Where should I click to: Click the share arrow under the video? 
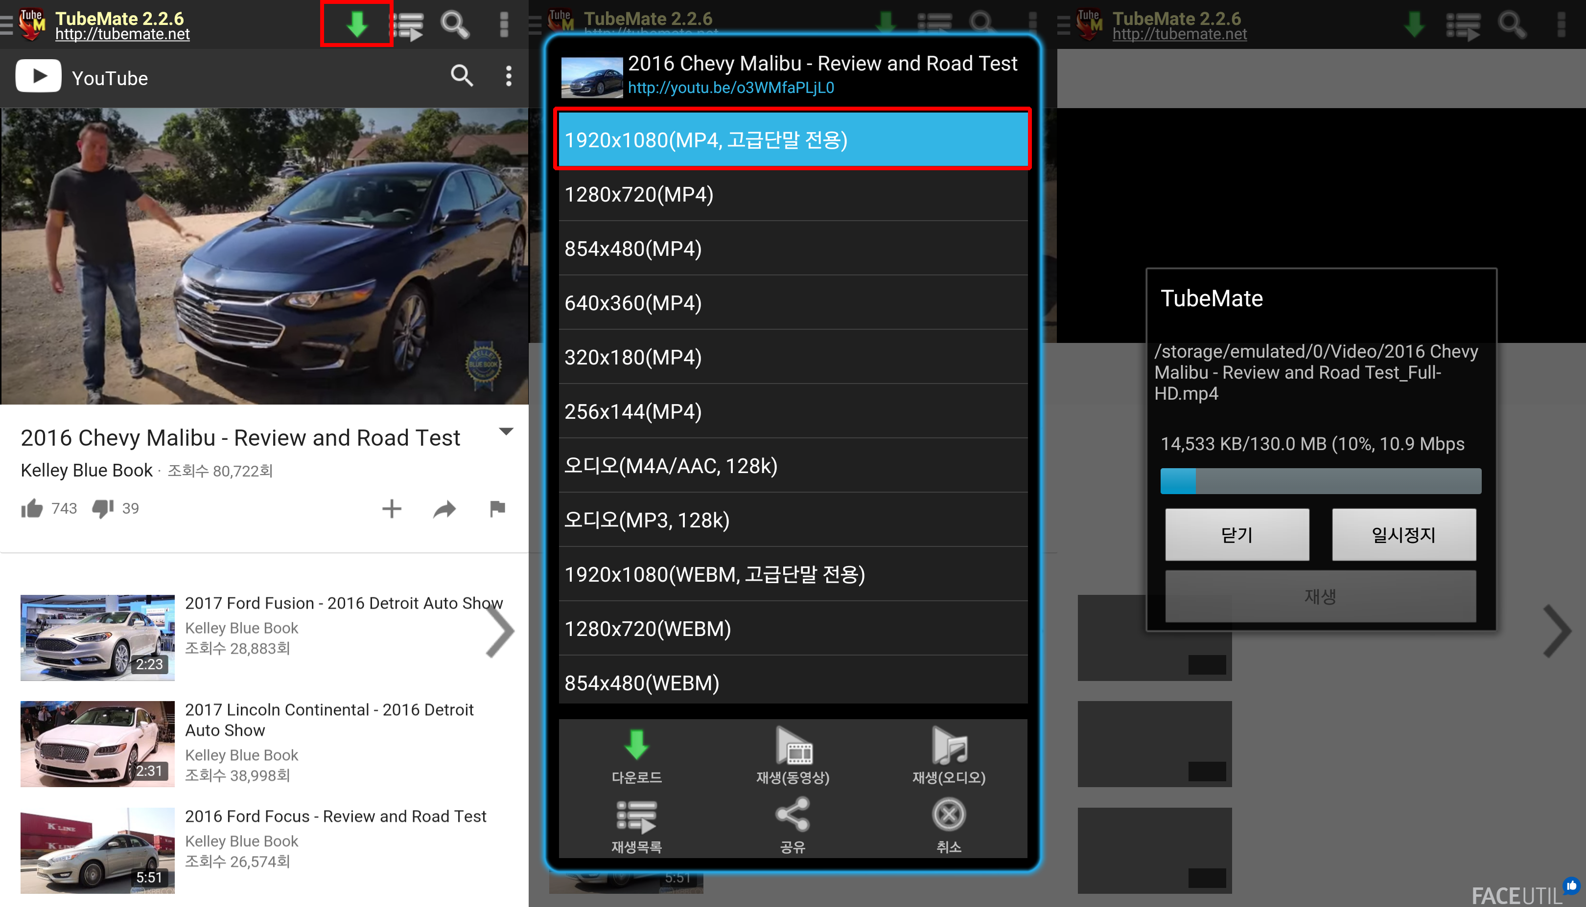(x=444, y=510)
